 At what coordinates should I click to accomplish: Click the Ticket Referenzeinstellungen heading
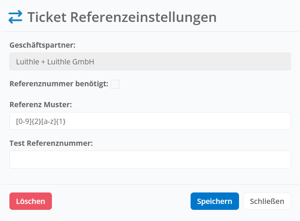[x=122, y=17]
